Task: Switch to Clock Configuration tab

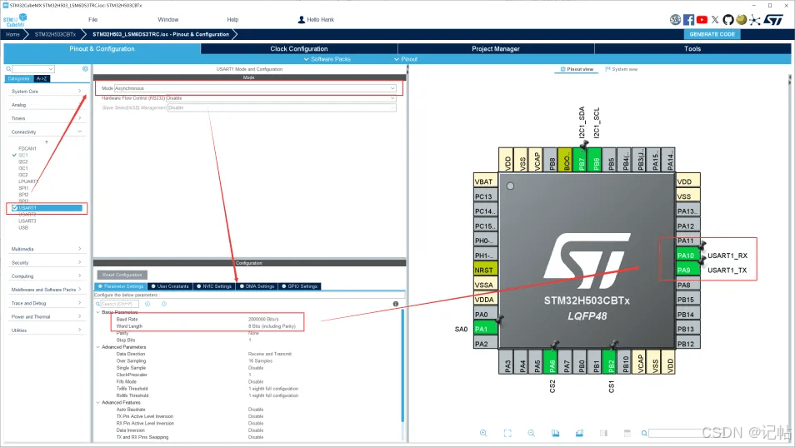Action: [298, 49]
